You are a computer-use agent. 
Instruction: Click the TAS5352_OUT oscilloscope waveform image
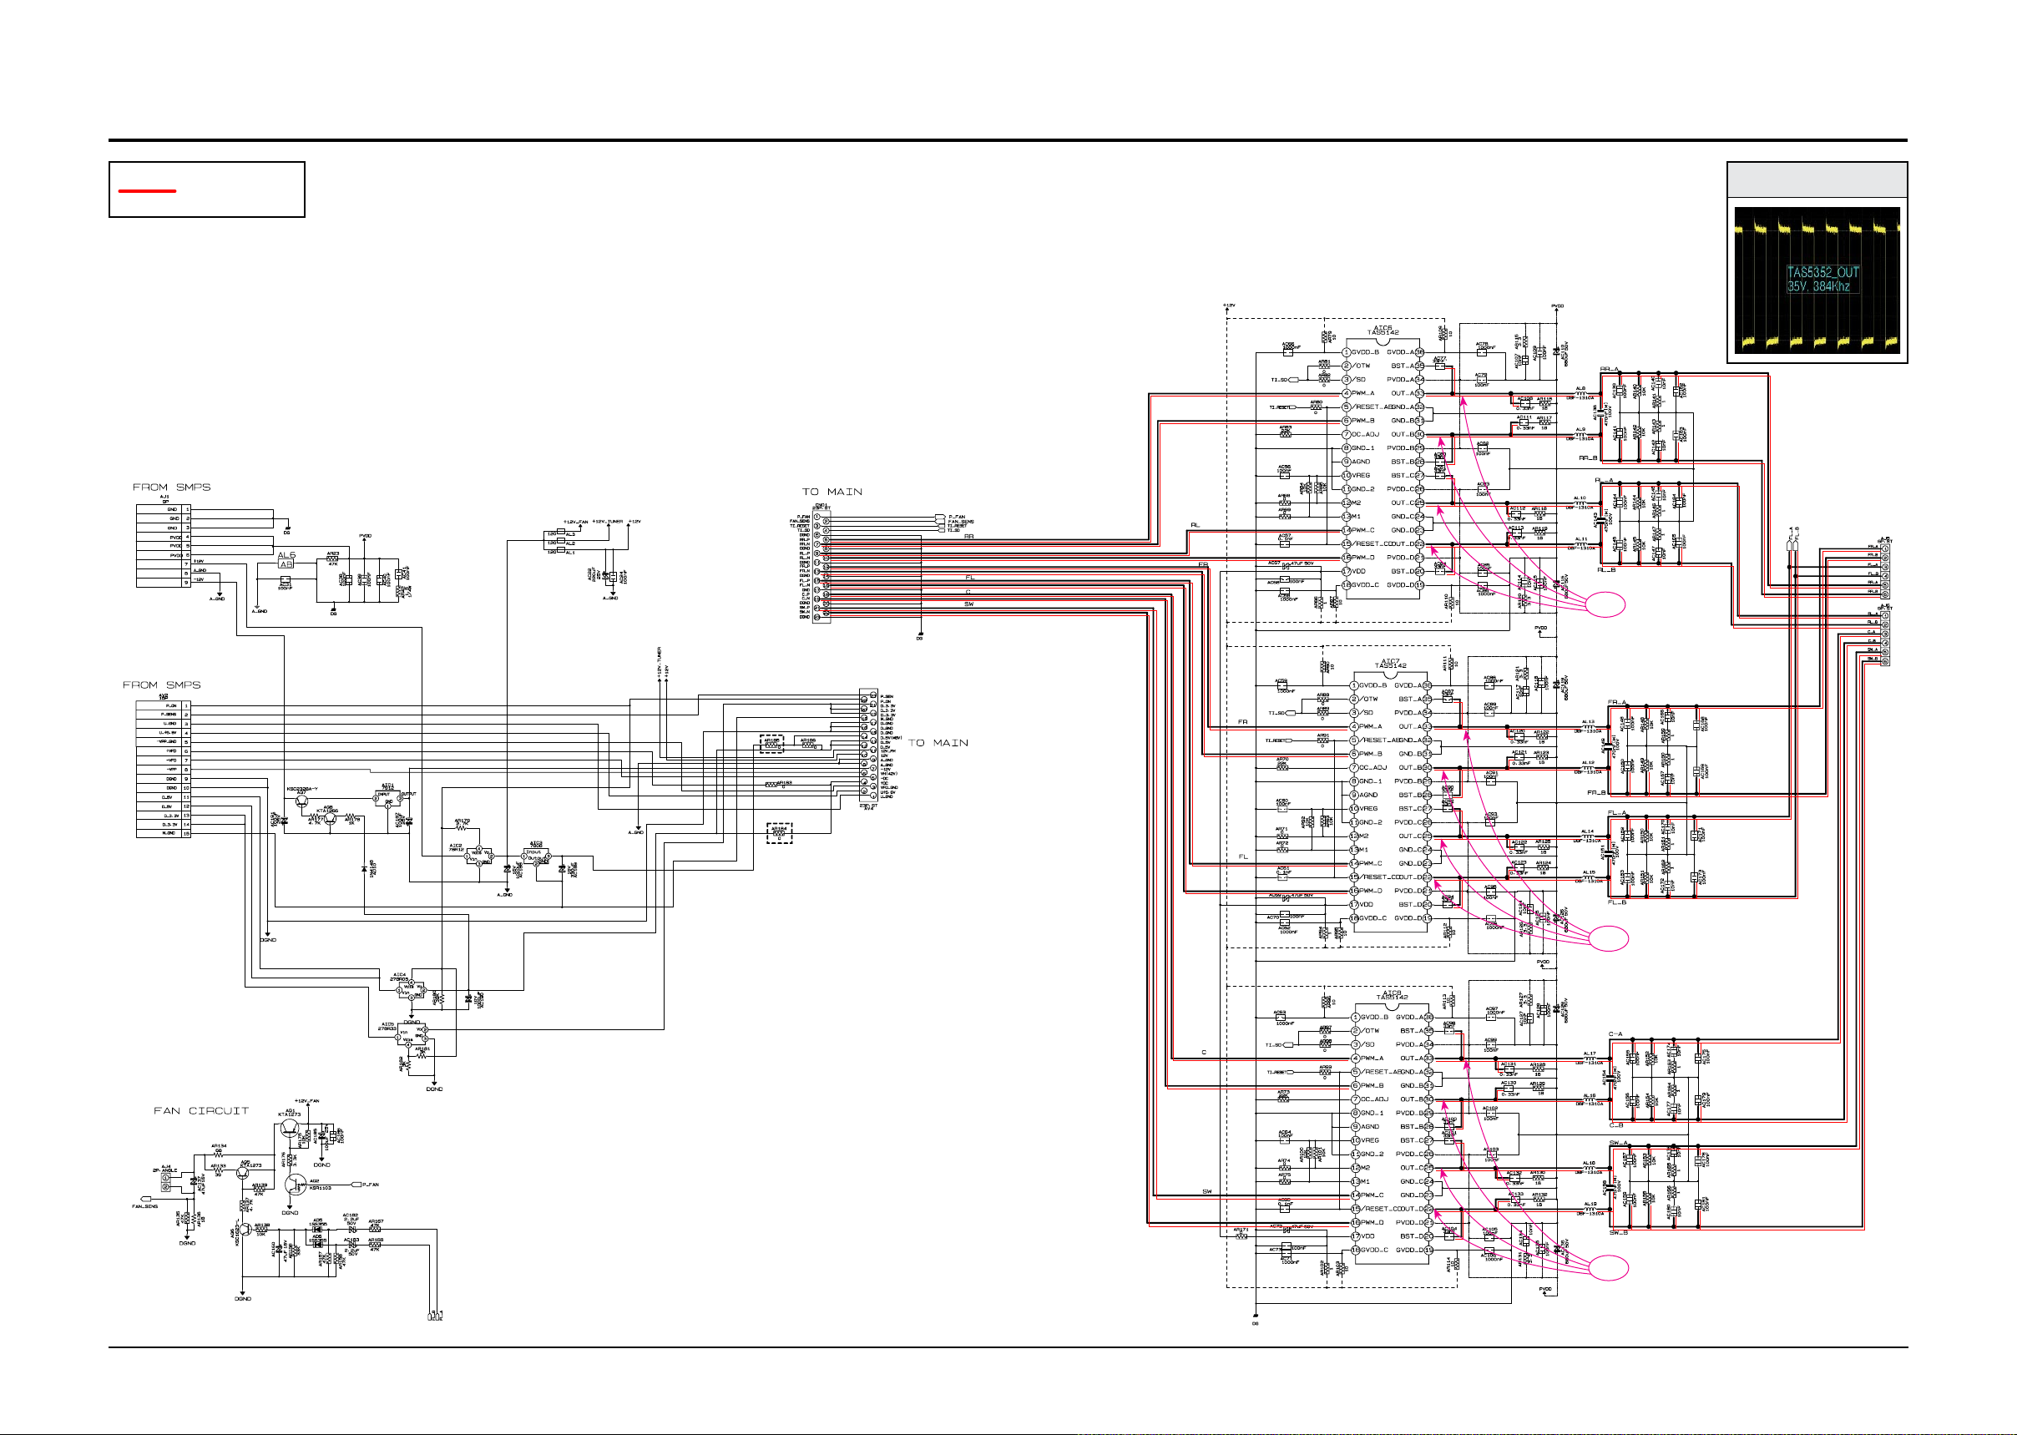(1817, 280)
